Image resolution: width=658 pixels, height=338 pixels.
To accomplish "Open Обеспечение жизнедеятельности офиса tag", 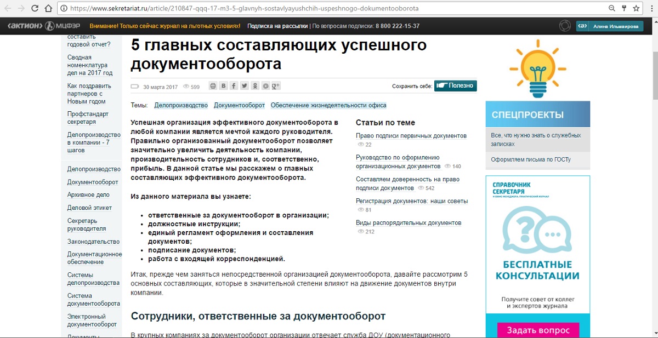I will (x=328, y=105).
